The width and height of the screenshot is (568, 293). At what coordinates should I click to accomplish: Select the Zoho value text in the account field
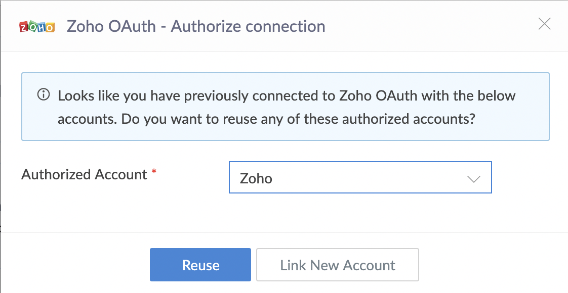click(x=256, y=178)
